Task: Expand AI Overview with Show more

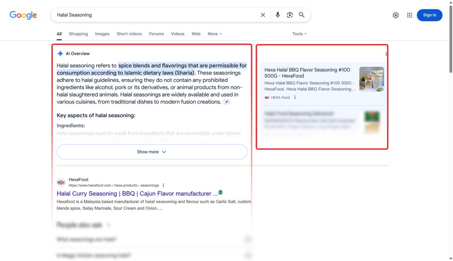Action: 152,152
